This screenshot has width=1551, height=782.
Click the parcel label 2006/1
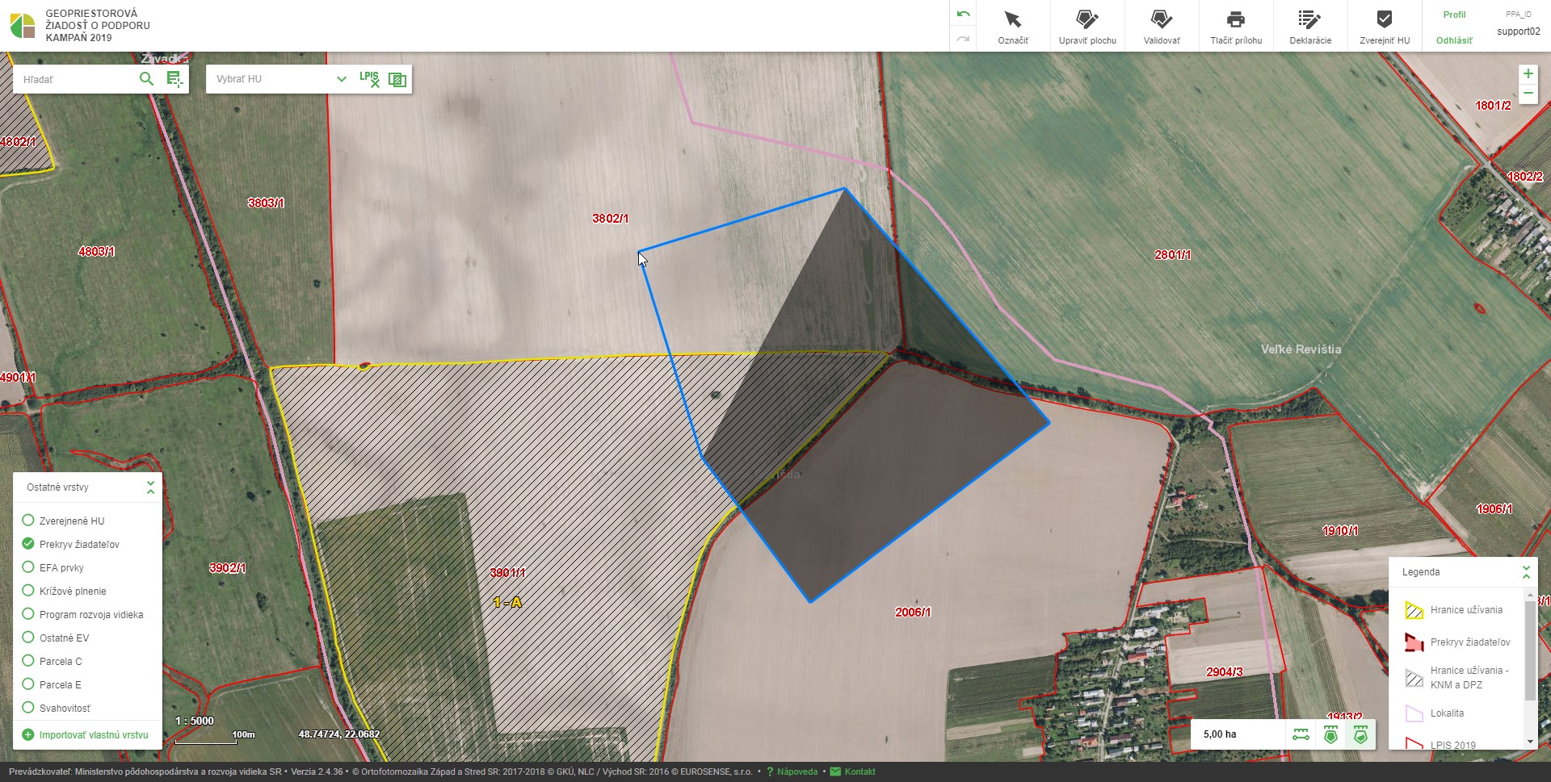click(x=913, y=613)
